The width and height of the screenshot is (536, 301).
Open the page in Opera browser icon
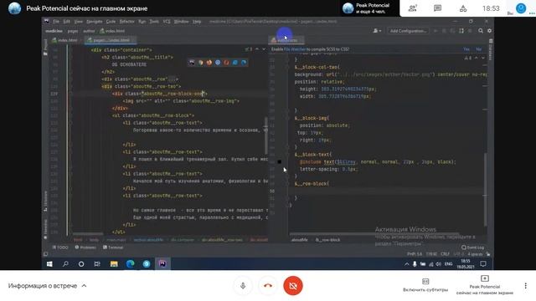[226, 63]
